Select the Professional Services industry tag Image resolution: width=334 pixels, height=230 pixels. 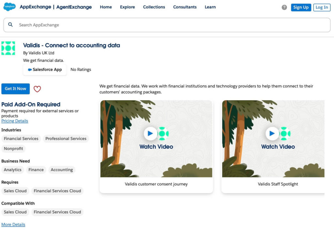pyautogui.click(x=66, y=139)
